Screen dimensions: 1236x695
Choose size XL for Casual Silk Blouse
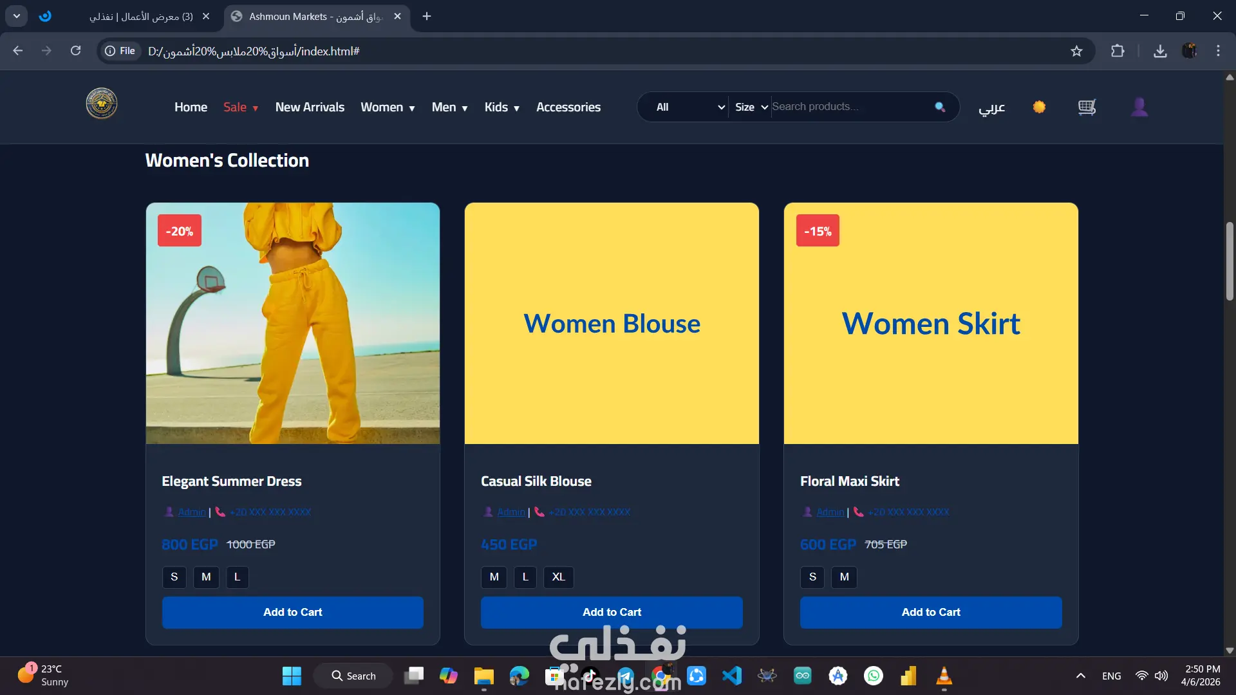click(558, 577)
